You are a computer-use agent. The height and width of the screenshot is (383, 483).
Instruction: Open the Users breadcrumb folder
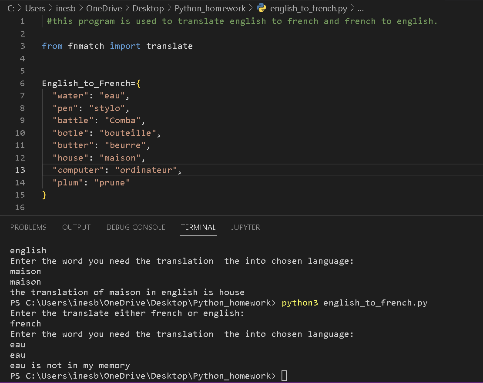[x=35, y=8]
